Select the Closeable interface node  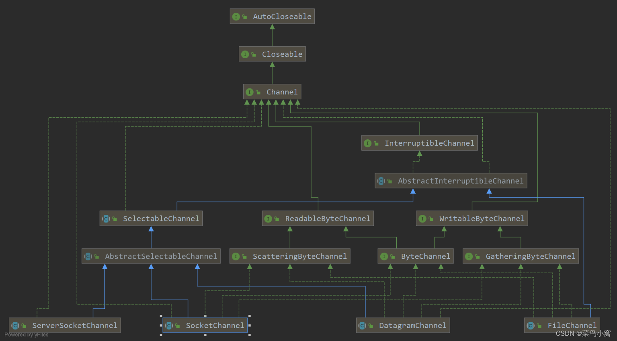[272, 54]
